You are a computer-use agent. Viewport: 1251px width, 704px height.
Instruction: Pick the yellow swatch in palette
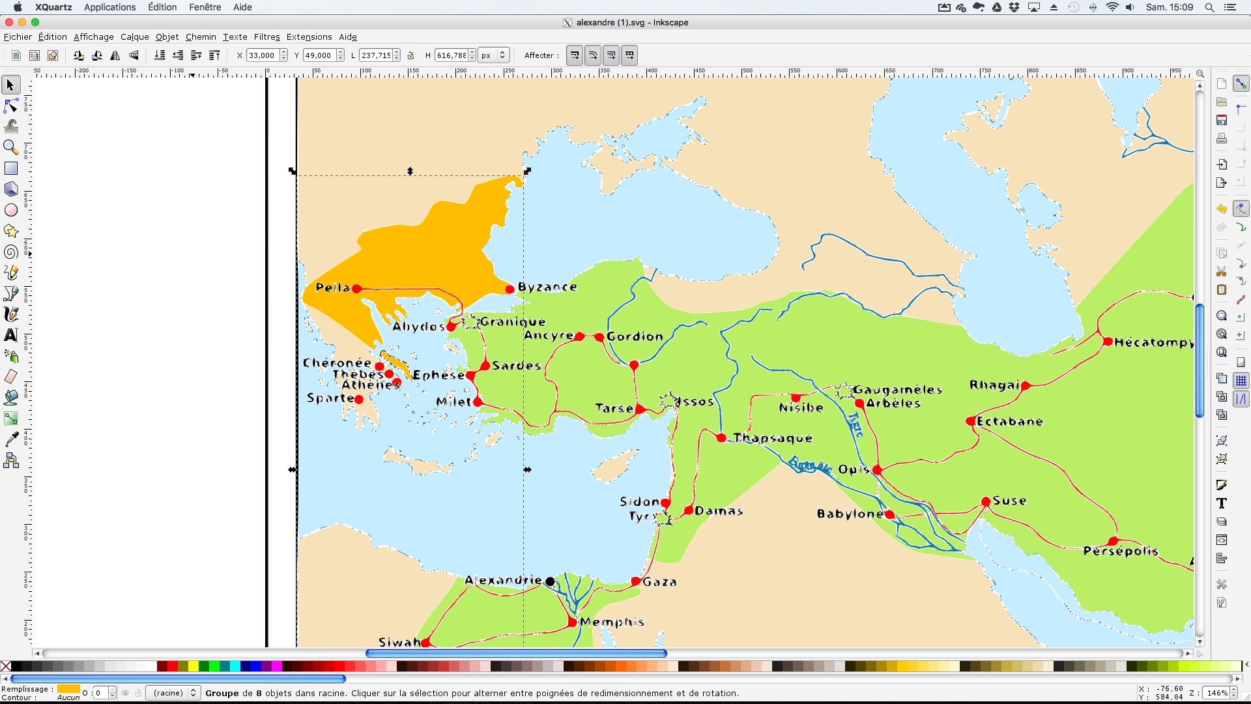pos(194,666)
